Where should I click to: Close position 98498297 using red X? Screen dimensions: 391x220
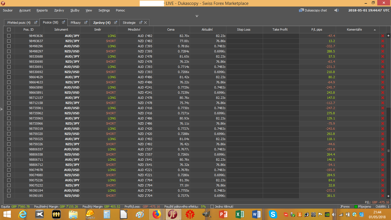pyautogui.click(x=382, y=51)
